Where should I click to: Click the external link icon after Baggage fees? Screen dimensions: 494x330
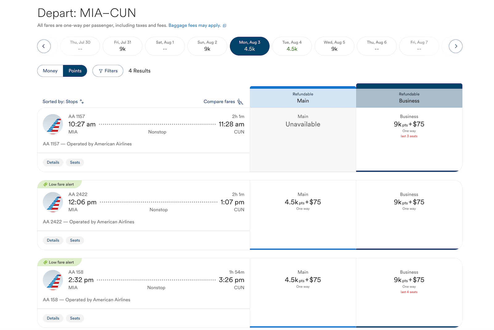coord(224,26)
